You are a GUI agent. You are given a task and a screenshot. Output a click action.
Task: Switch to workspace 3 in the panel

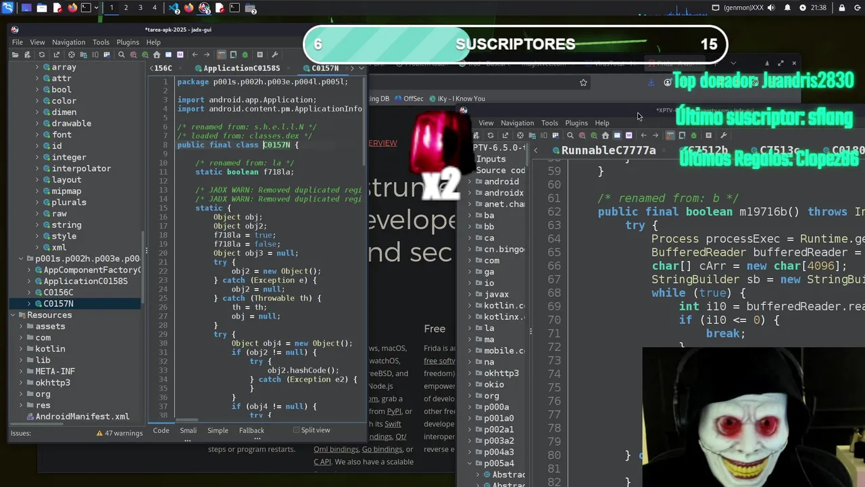pos(141,8)
